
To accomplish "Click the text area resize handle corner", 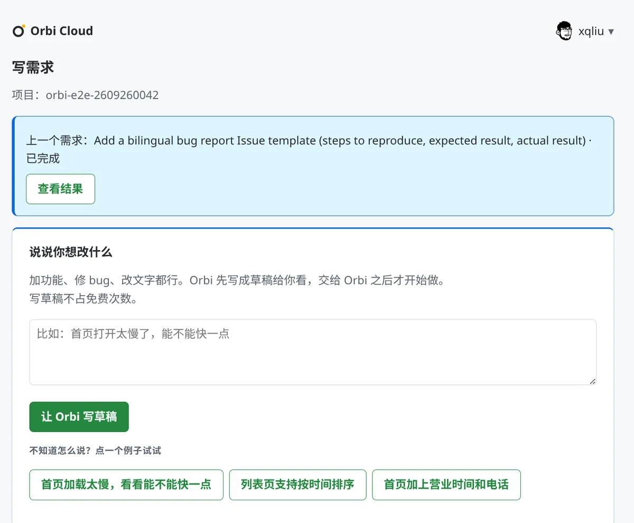I will 592,381.
